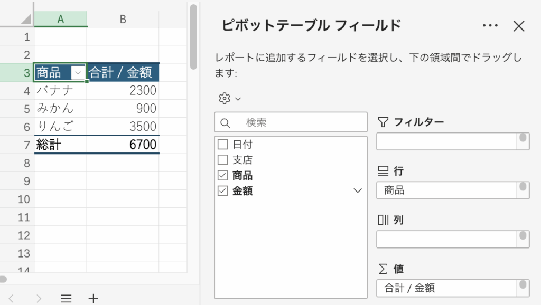
Task: Click the field search box
Action: 296,122
